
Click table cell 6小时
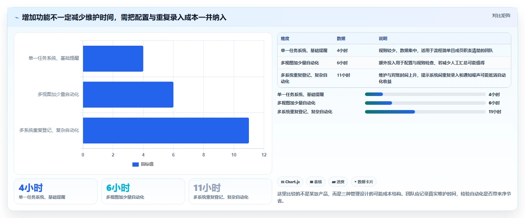click(x=342, y=63)
